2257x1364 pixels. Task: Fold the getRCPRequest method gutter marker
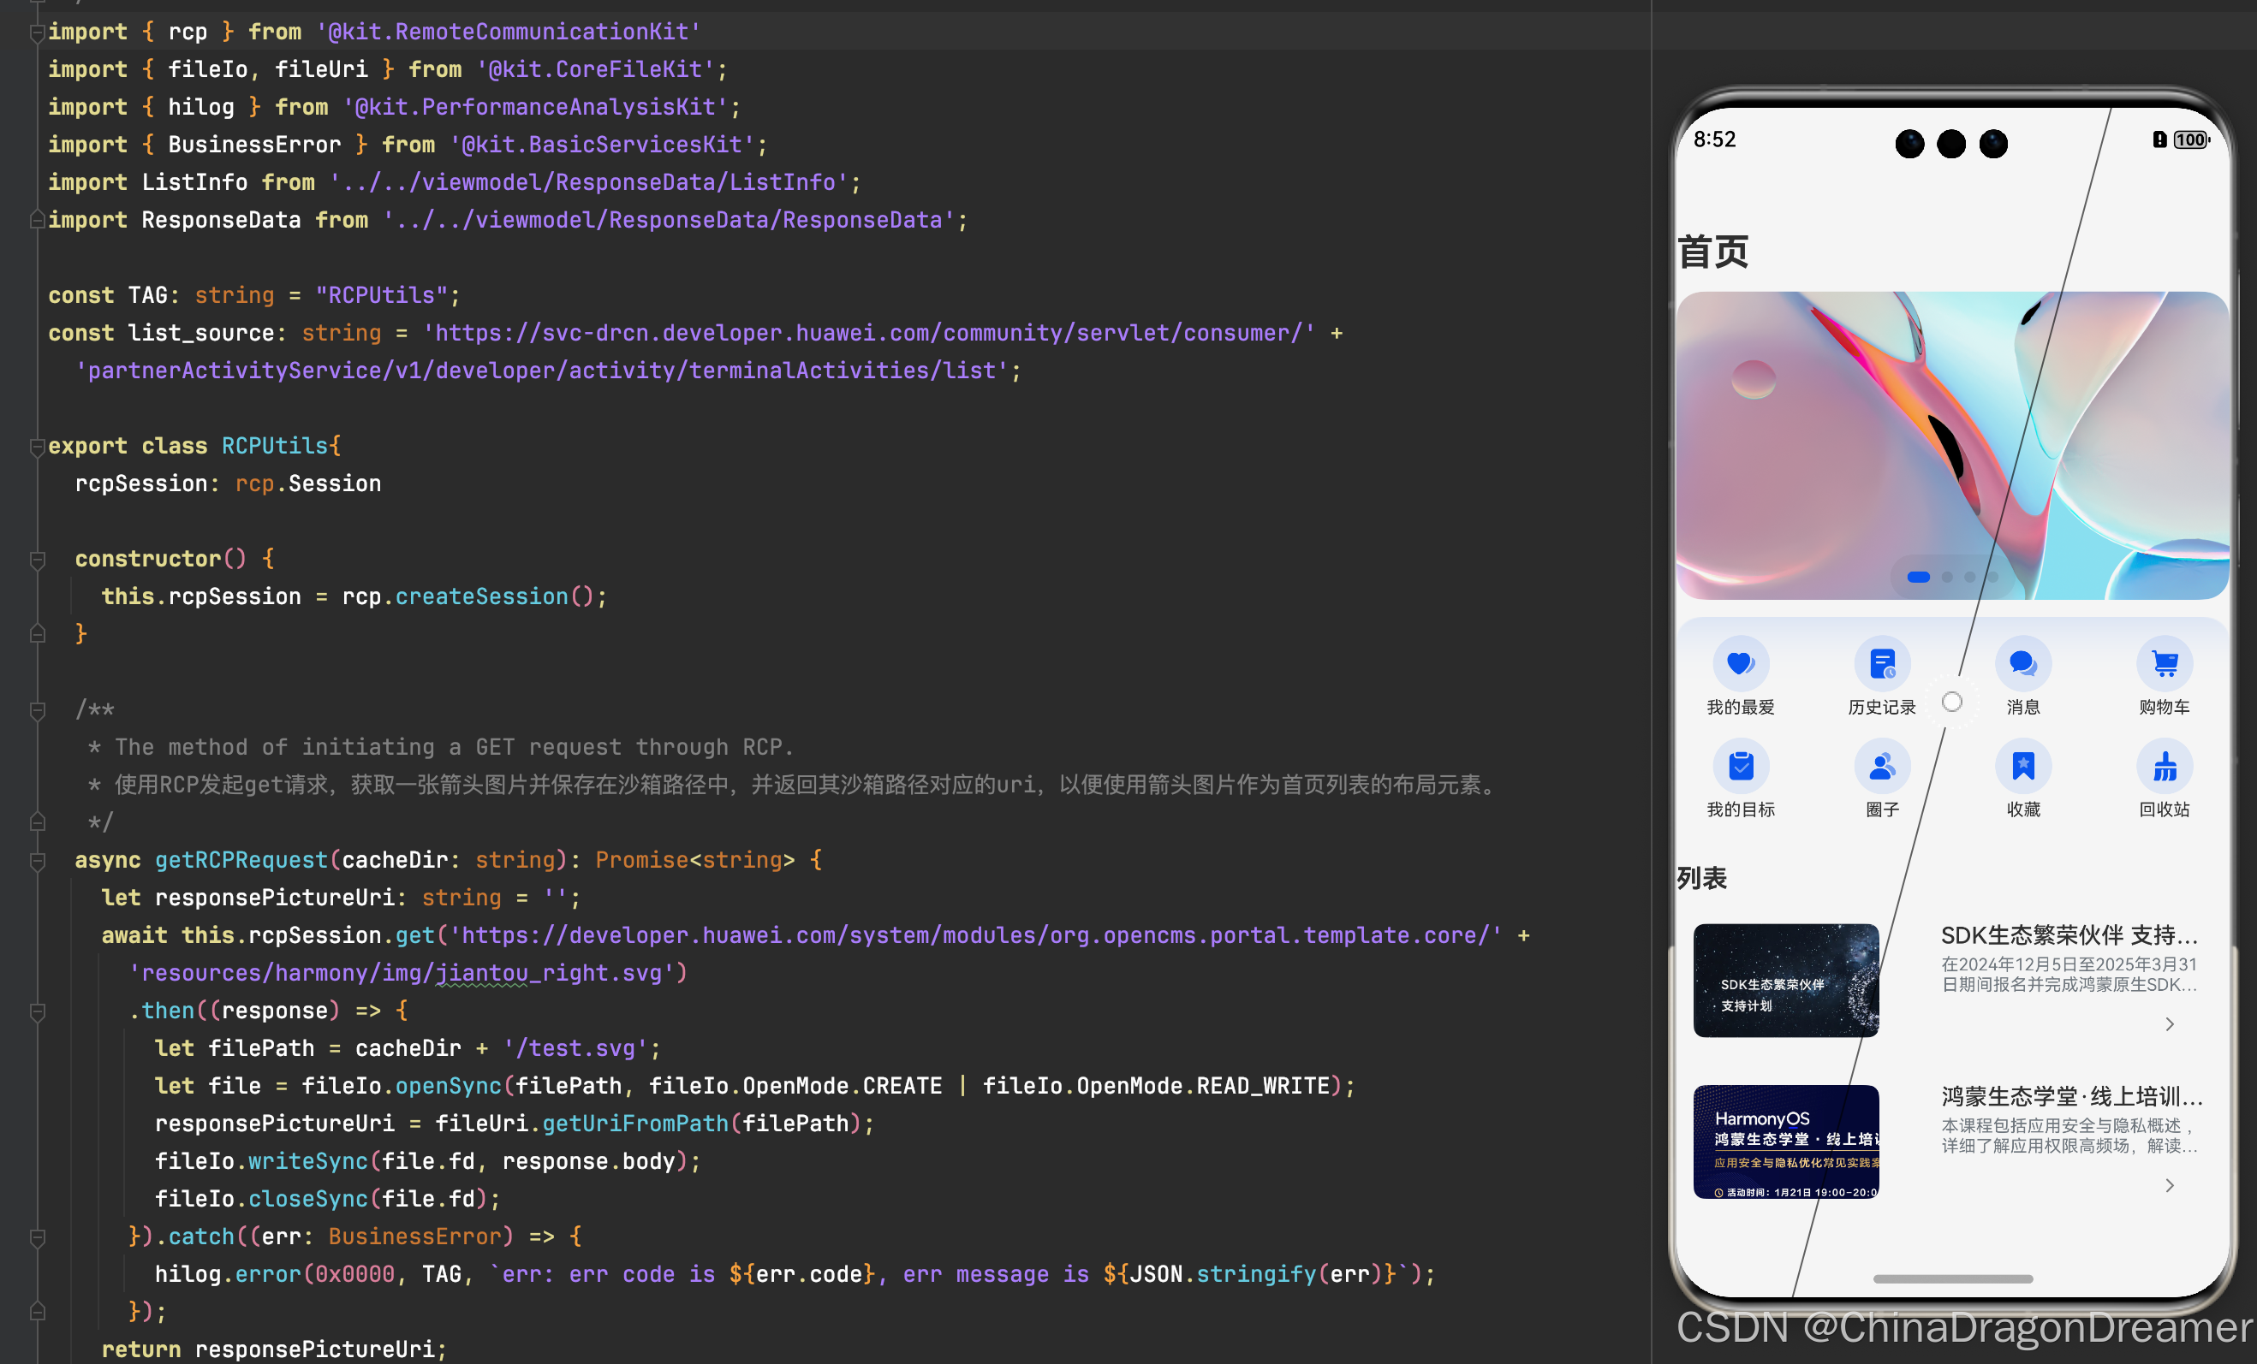(38, 861)
